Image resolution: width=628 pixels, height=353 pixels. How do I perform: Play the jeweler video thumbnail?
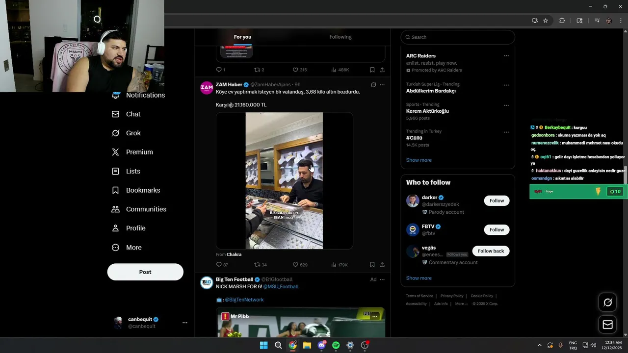pyautogui.click(x=284, y=181)
